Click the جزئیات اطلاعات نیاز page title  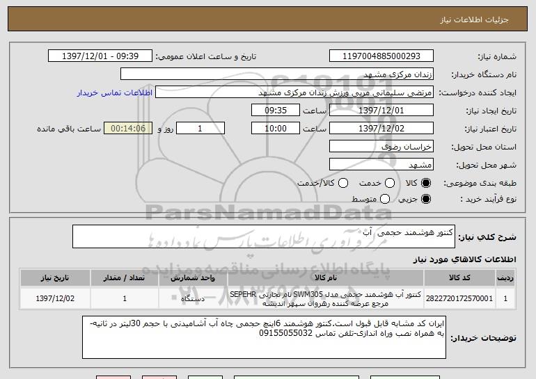click(474, 19)
